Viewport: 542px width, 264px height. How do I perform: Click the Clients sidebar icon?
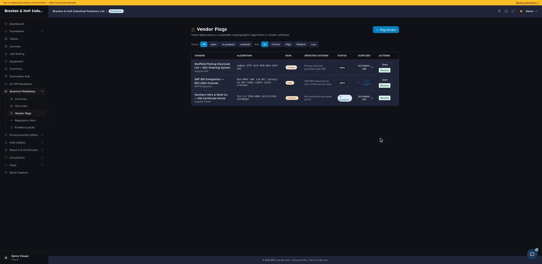point(6,39)
